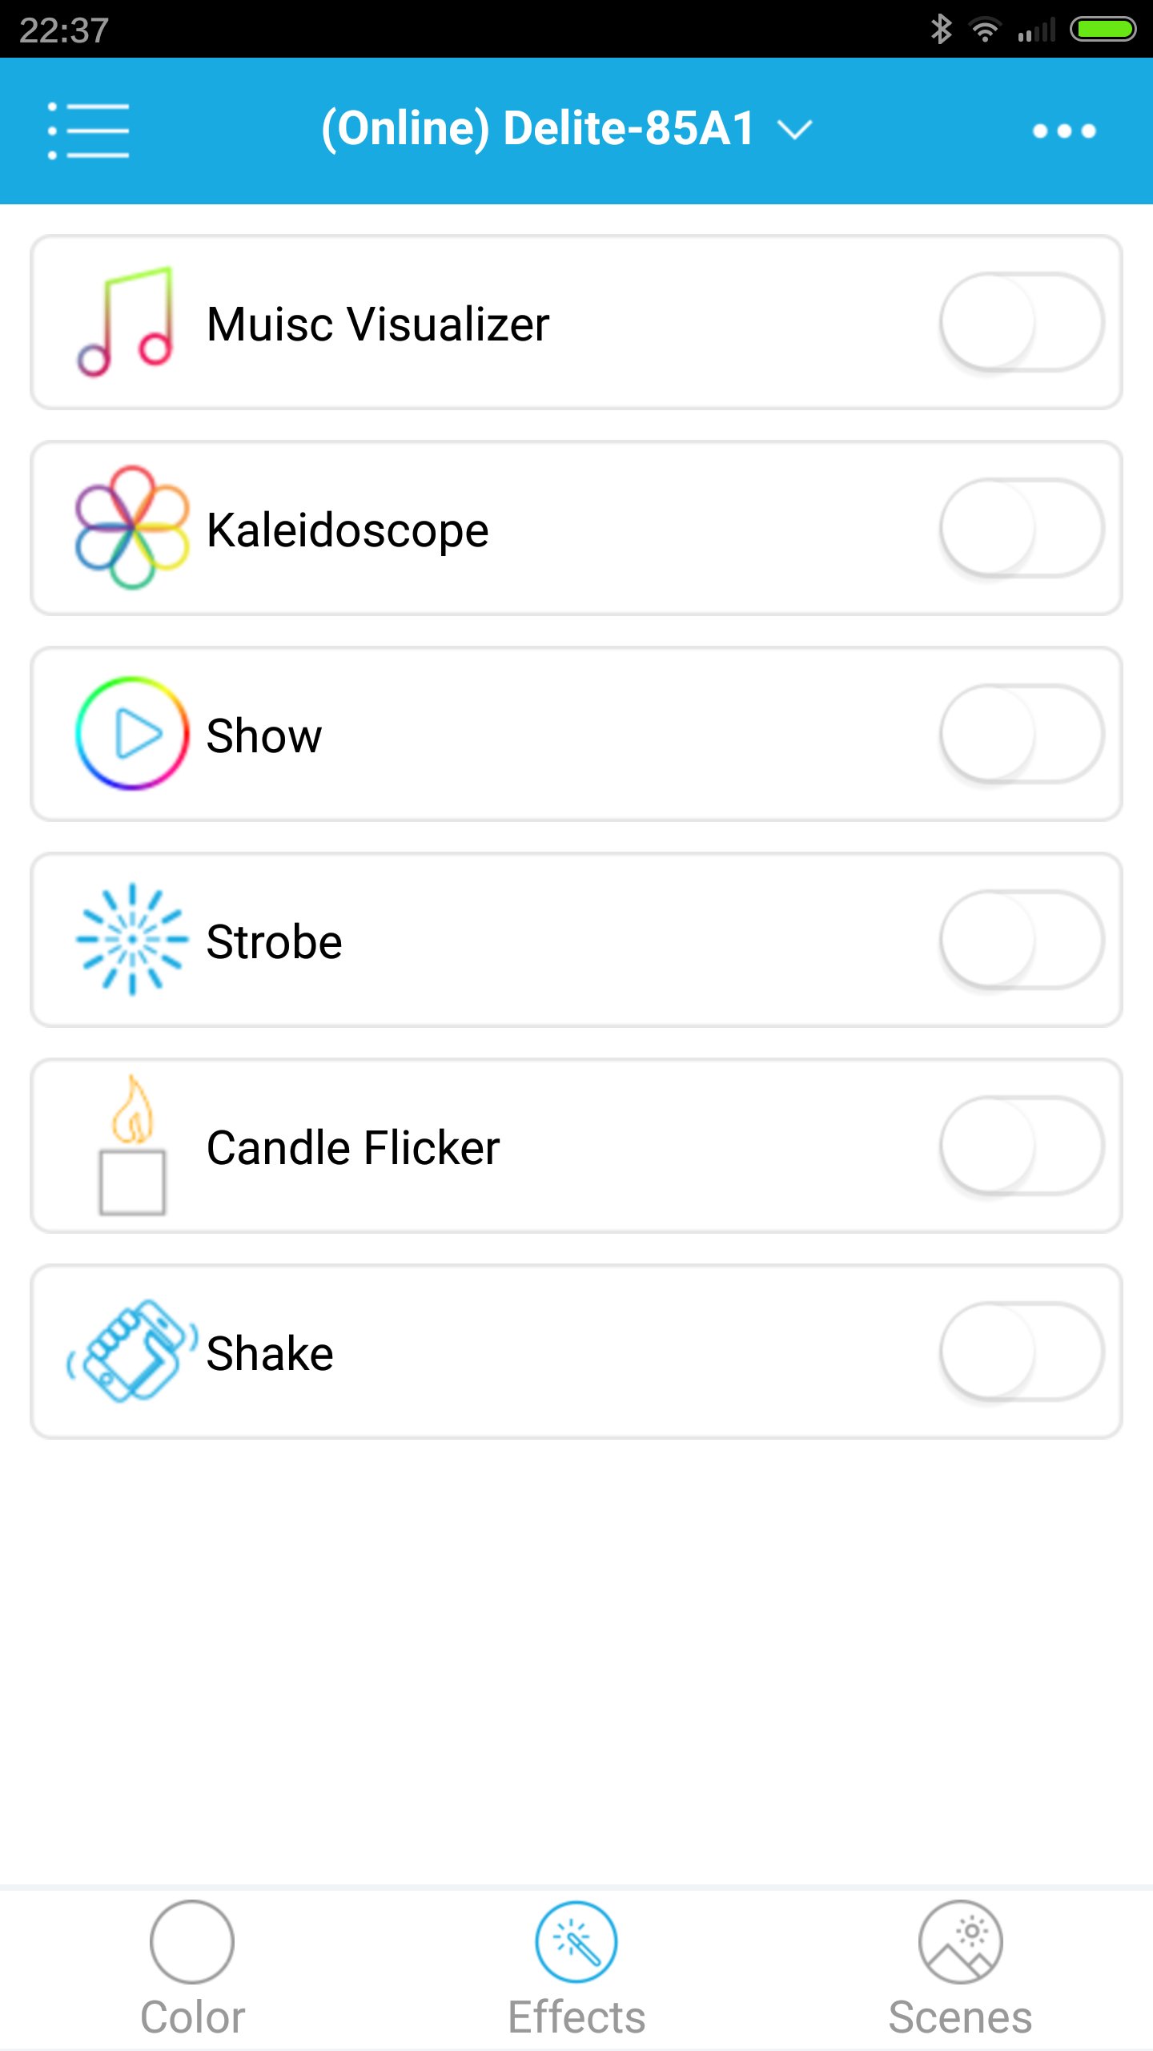Toggle the Strobe effect on
Screen dimensions: 1153x2051
tap(1021, 940)
